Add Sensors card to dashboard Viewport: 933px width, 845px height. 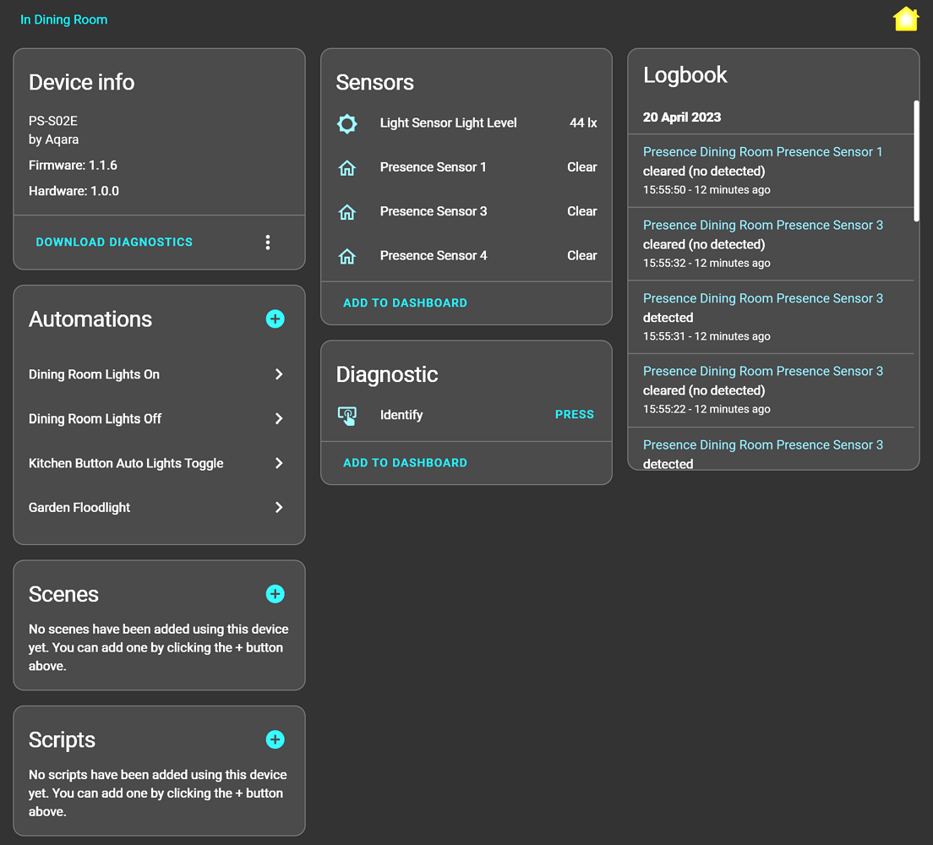[405, 303]
